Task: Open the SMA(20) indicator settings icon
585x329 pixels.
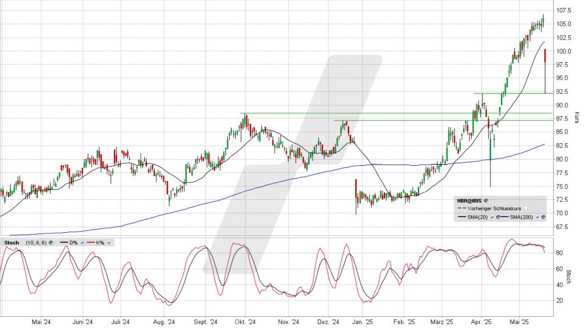Action: [x=498, y=217]
